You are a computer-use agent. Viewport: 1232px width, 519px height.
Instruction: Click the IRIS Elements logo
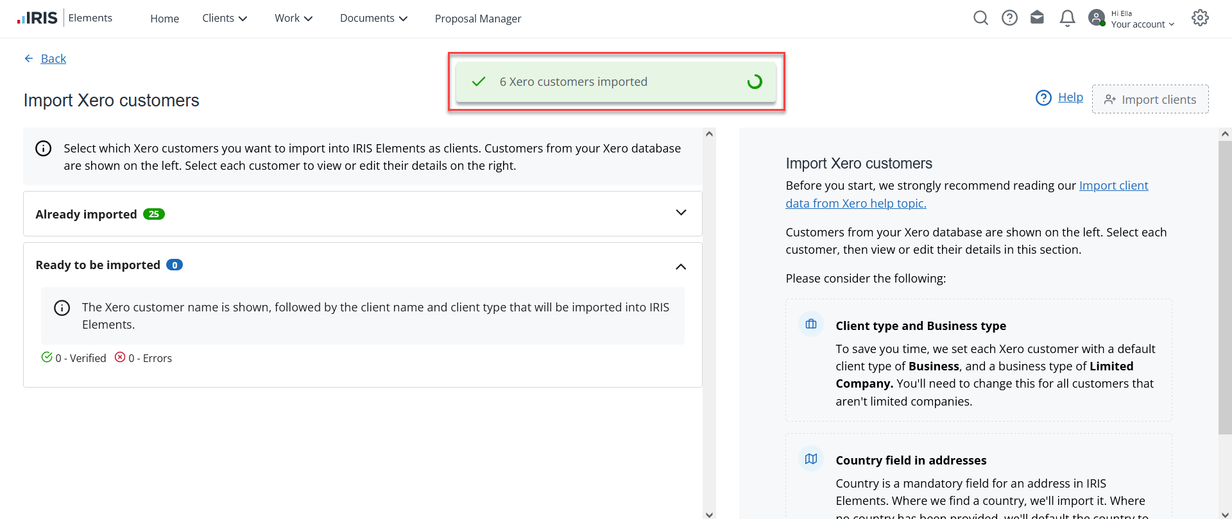(x=38, y=18)
